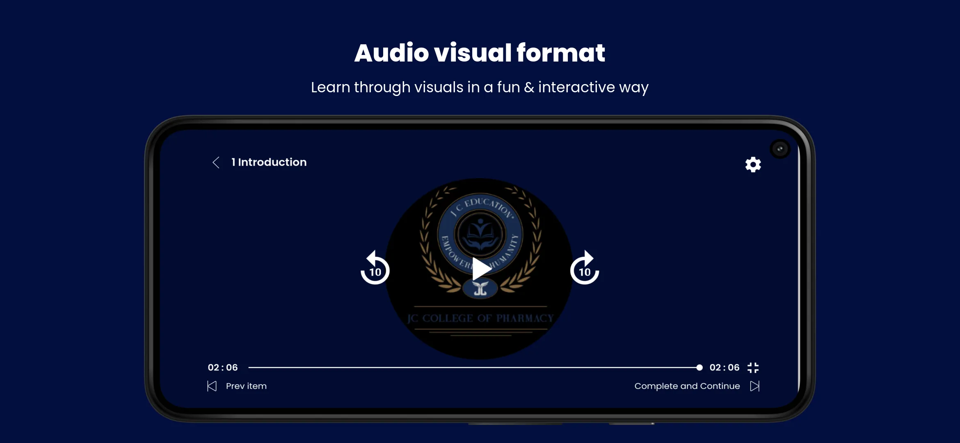
Task: Click the previous item skip icon
Action: click(212, 386)
